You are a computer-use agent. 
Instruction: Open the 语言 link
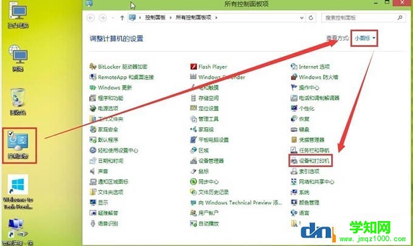point(304,213)
